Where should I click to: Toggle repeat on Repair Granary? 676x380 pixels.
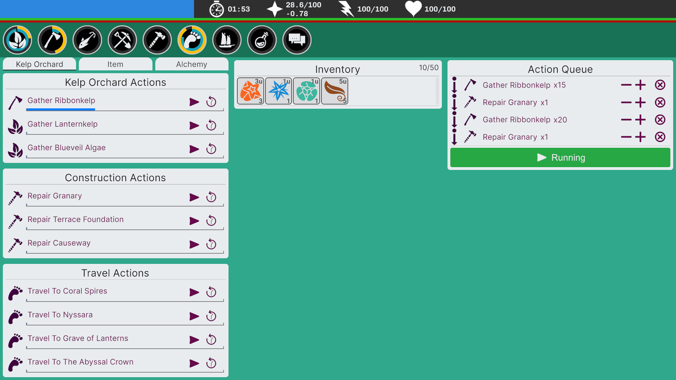211,197
